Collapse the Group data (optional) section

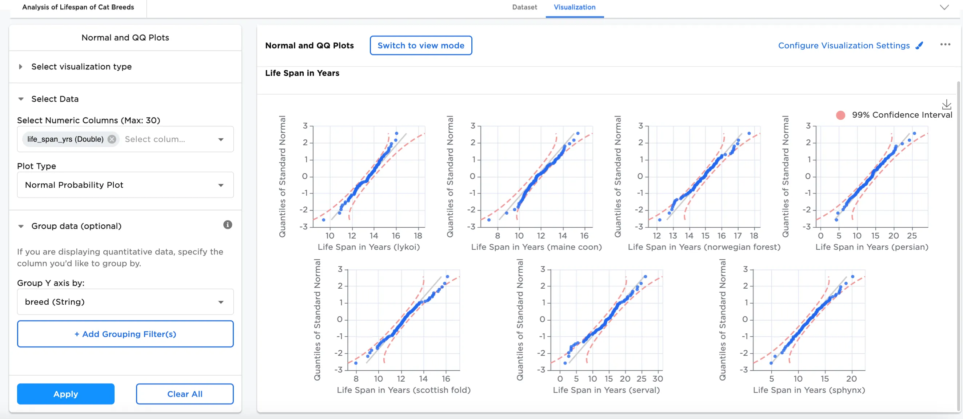21,226
